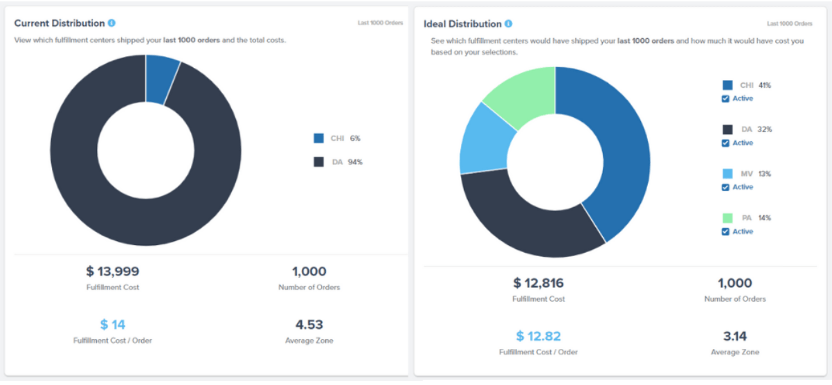Click CHI color swatch in Current Distribution legend
Image resolution: width=832 pixels, height=385 pixels.
click(318, 138)
